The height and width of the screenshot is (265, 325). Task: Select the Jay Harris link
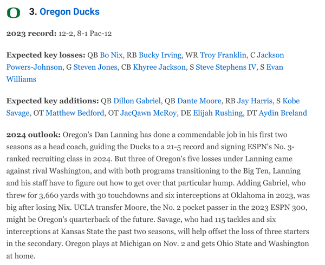click(x=255, y=101)
